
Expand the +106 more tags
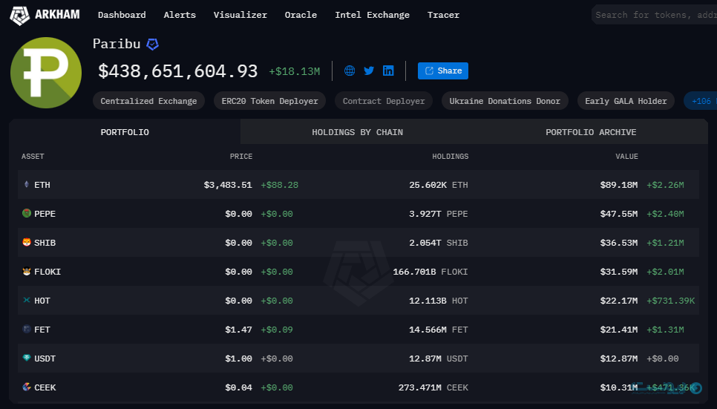[701, 101]
